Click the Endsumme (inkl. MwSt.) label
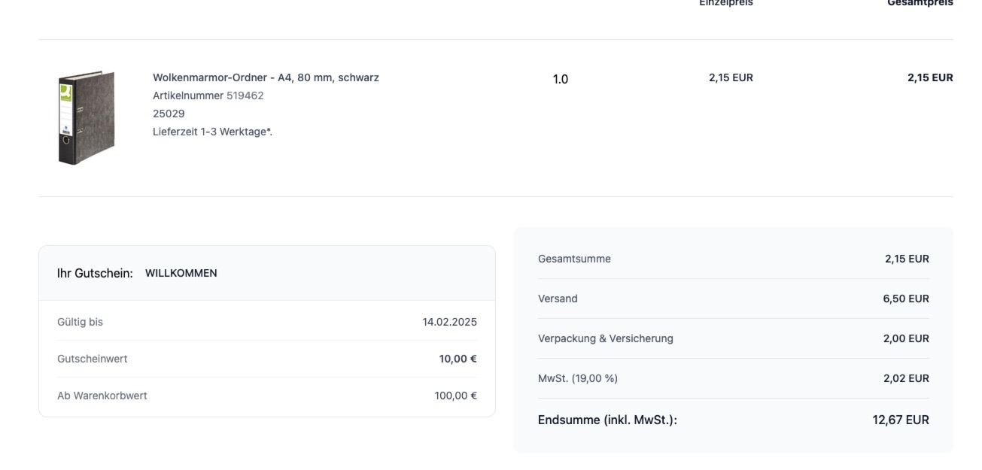This screenshot has width=982, height=470. point(607,420)
